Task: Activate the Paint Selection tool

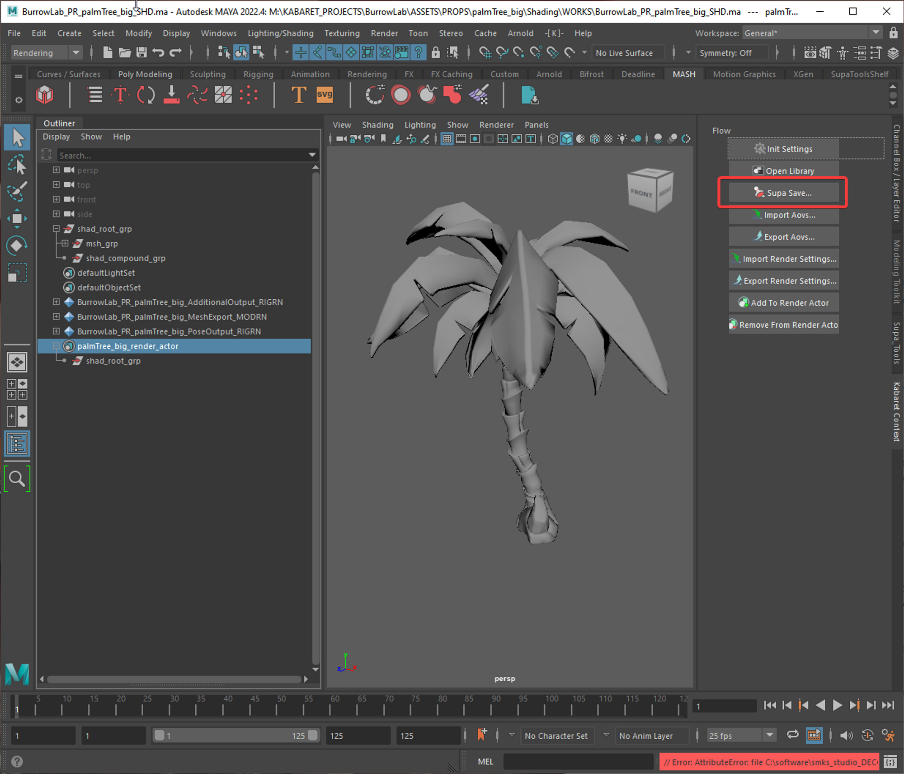Action: click(17, 191)
